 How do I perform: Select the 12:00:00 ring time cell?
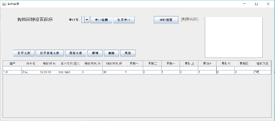pos(49,72)
